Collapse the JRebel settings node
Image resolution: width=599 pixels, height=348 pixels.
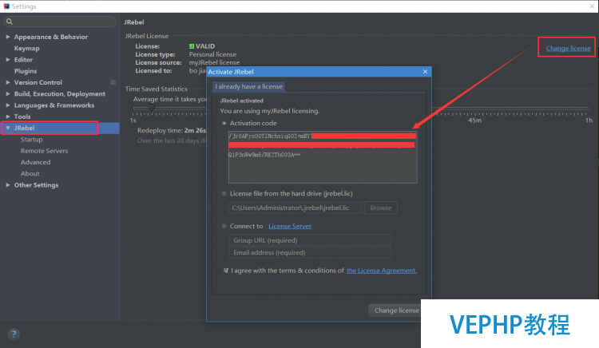(8, 129)
